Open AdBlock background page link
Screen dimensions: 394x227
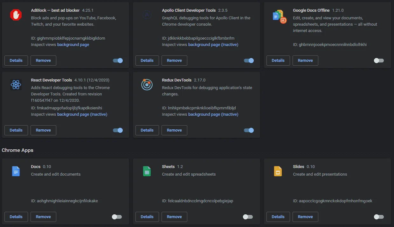(73, 45)
